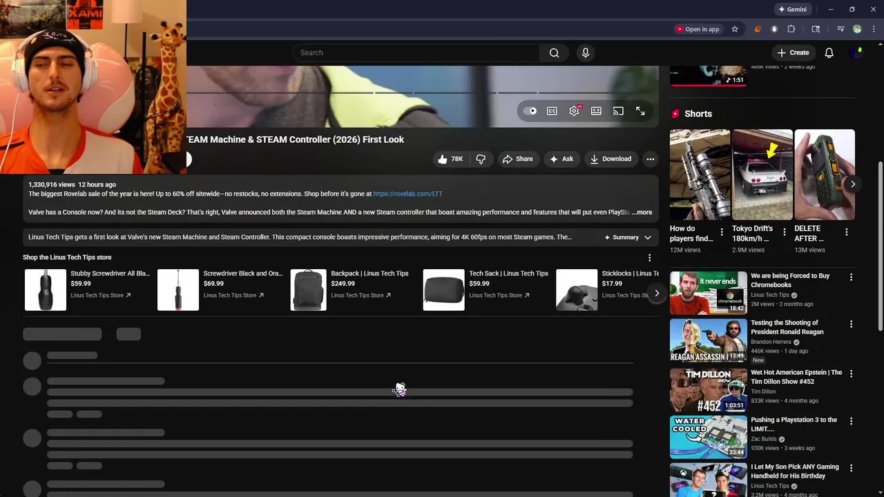
Task: Open menu for Tokyo Drift's short
Action: click(x=784, y=233)
